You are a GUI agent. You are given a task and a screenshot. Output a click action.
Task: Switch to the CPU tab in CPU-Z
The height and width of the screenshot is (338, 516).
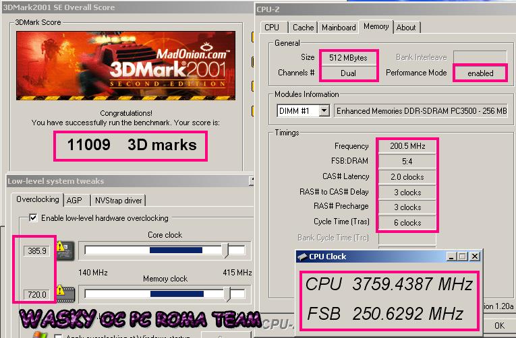pos(272,28)
